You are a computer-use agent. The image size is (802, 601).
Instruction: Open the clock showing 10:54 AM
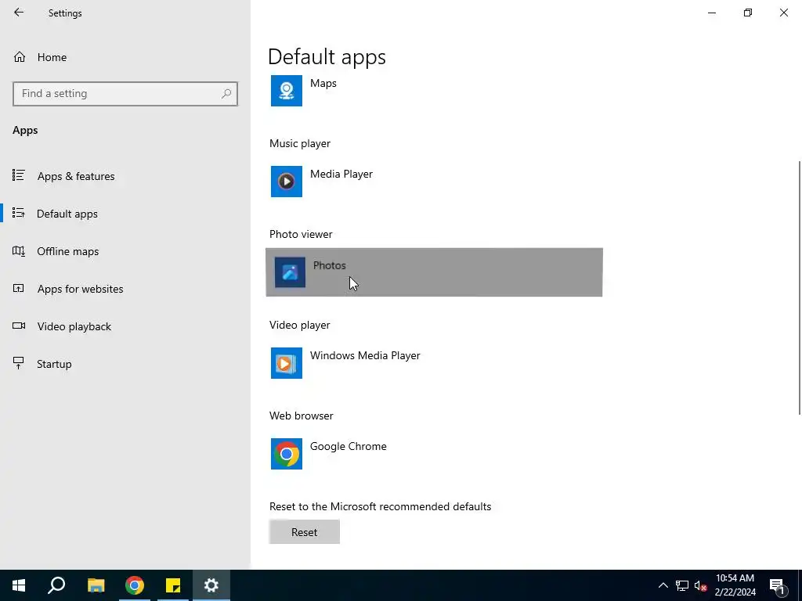tap(735, 585)
